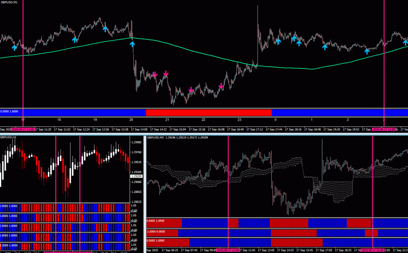
Task: Click the 17 Sep 17:12 time label
Action: tap(255, 129)
